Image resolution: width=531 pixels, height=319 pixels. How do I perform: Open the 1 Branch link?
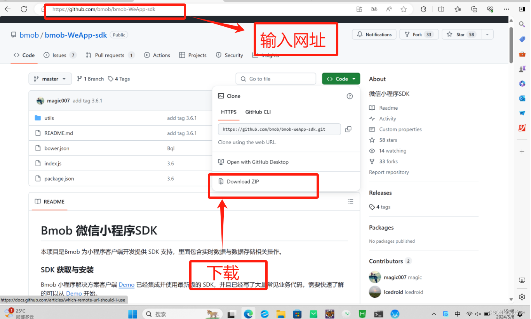[x=91, y=79]
